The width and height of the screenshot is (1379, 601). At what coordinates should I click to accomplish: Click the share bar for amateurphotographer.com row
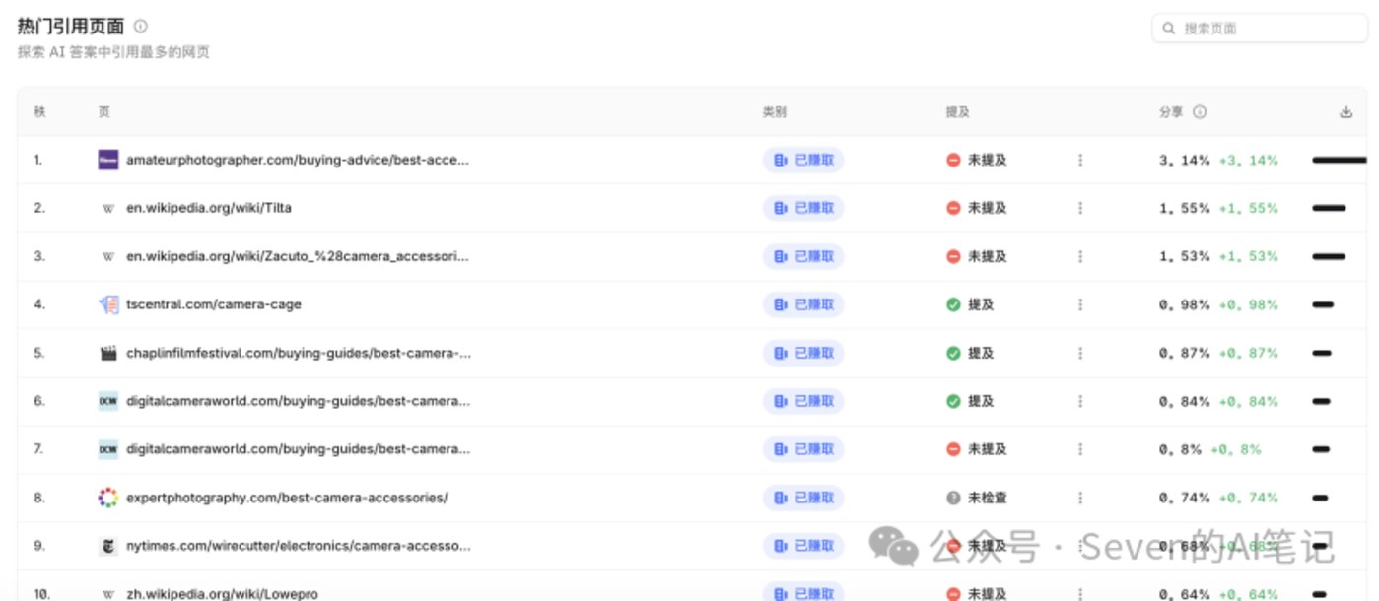pos(1339,160)
